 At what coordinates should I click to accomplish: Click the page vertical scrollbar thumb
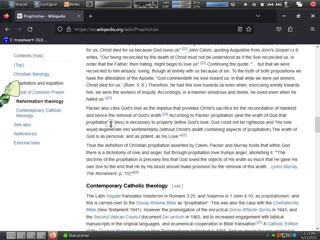(x=317, y=124)
